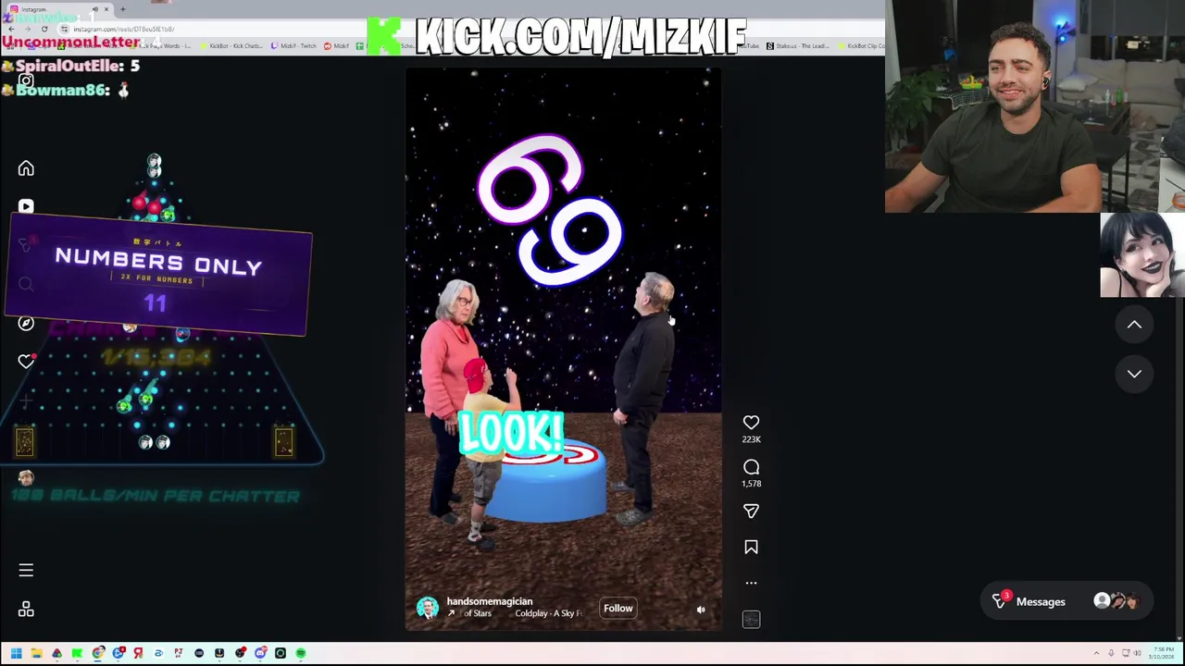Open the Reels icon in the sidebar

point(26,206)
